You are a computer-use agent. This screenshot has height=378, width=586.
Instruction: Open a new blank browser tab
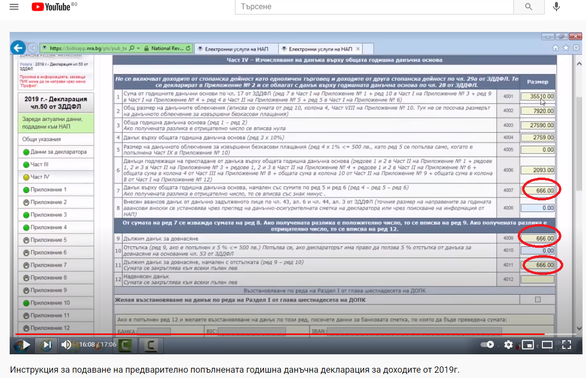pyautogui.click(x=368, y=49)
